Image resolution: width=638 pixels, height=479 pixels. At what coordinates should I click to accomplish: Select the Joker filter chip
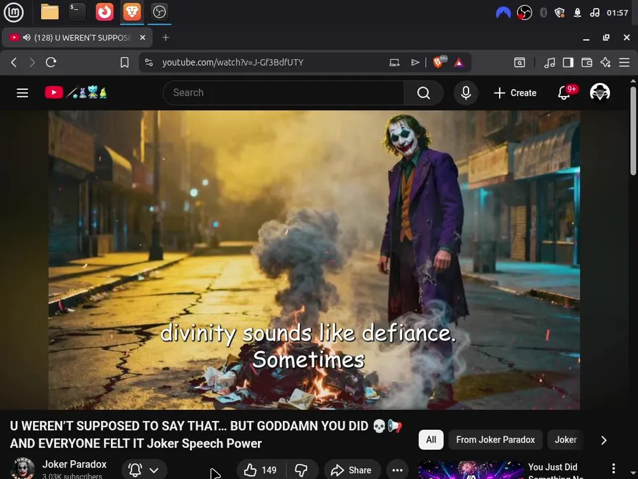click(x=566, y=440)
